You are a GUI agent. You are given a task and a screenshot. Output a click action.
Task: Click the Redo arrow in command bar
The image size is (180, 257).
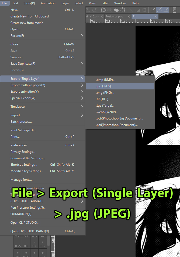(x=95, y=10)
